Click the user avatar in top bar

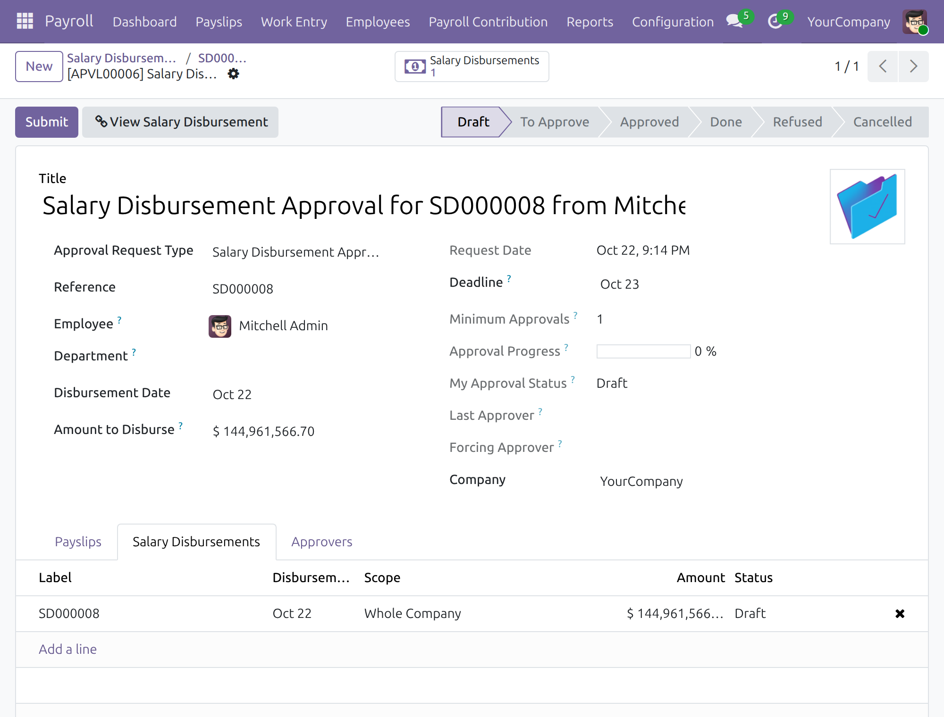915,22
